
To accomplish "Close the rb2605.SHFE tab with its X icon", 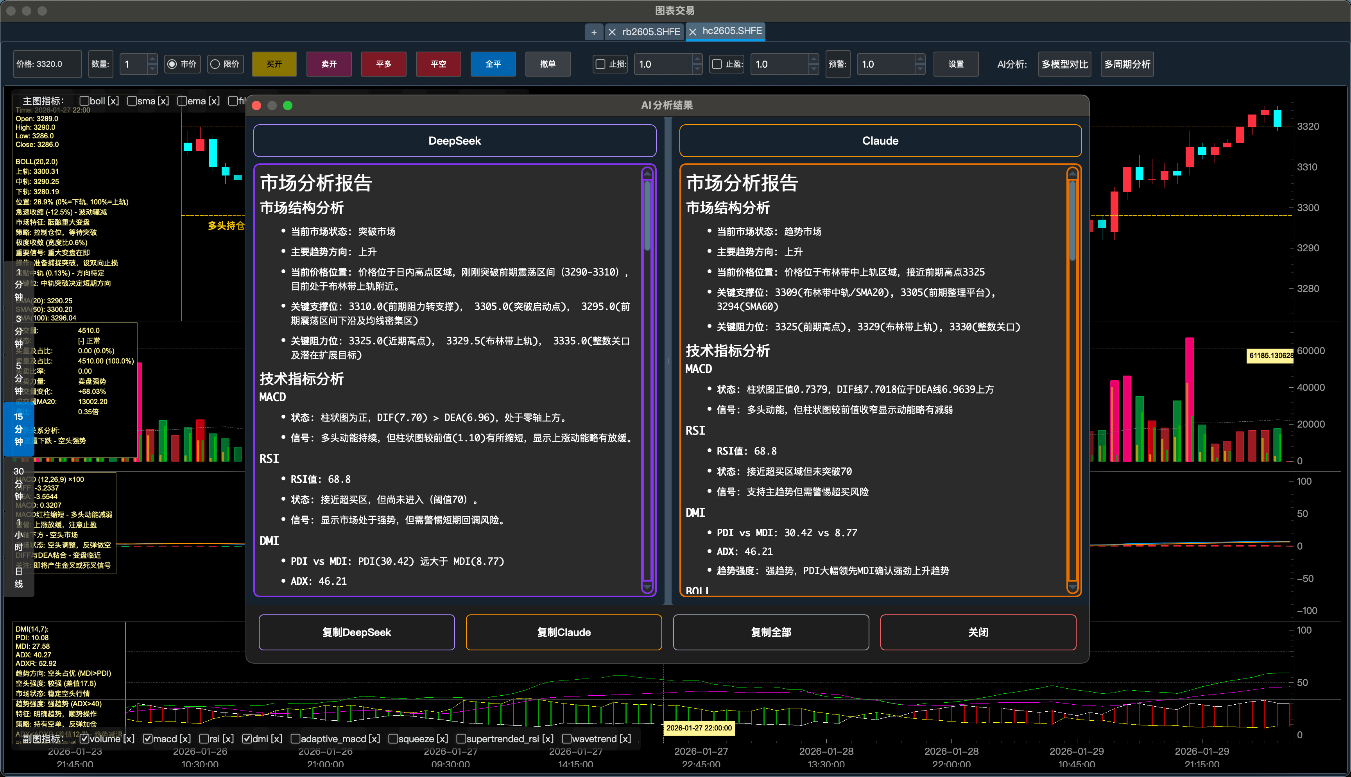I will (612, 32).
